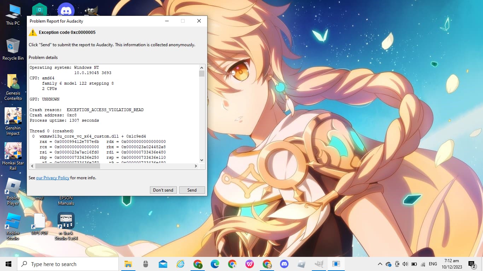
Task: Select the Discord desktop icon above the dialog
Action: point(66,10)
